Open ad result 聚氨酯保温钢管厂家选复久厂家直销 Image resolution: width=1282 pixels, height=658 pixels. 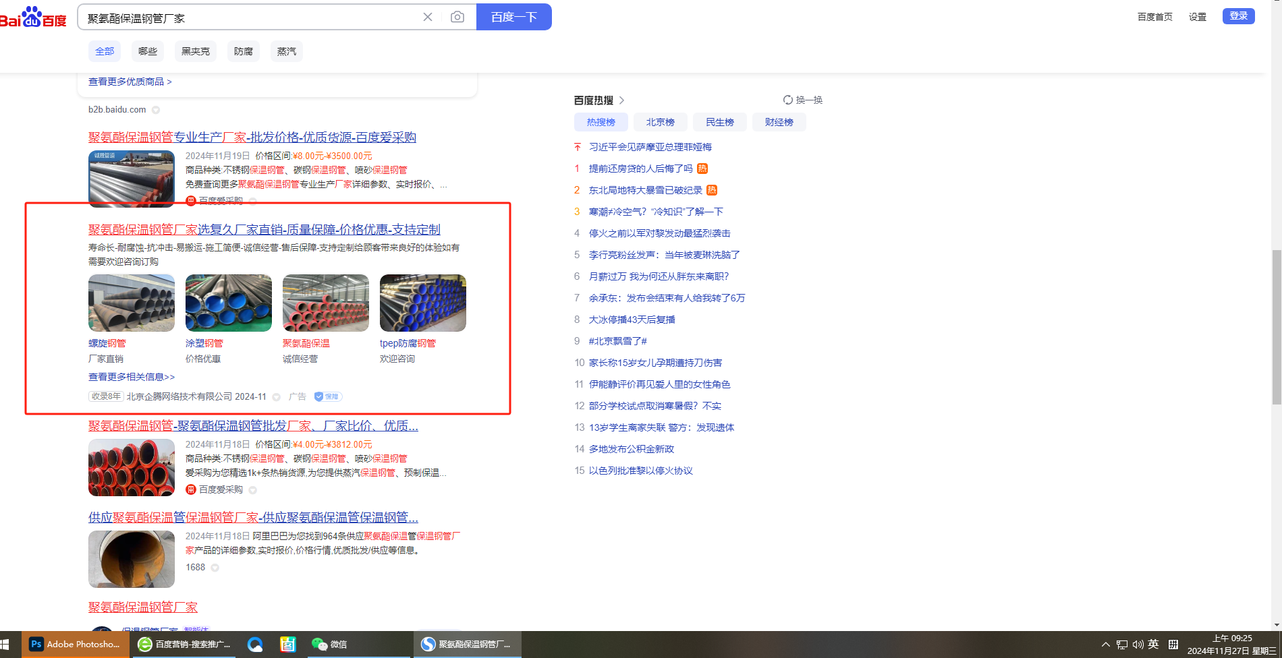[x=264, y=230]
